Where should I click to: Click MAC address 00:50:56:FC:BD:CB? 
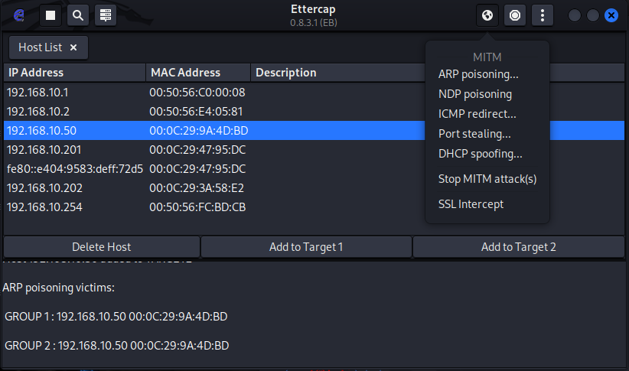(x=197, y=207)
